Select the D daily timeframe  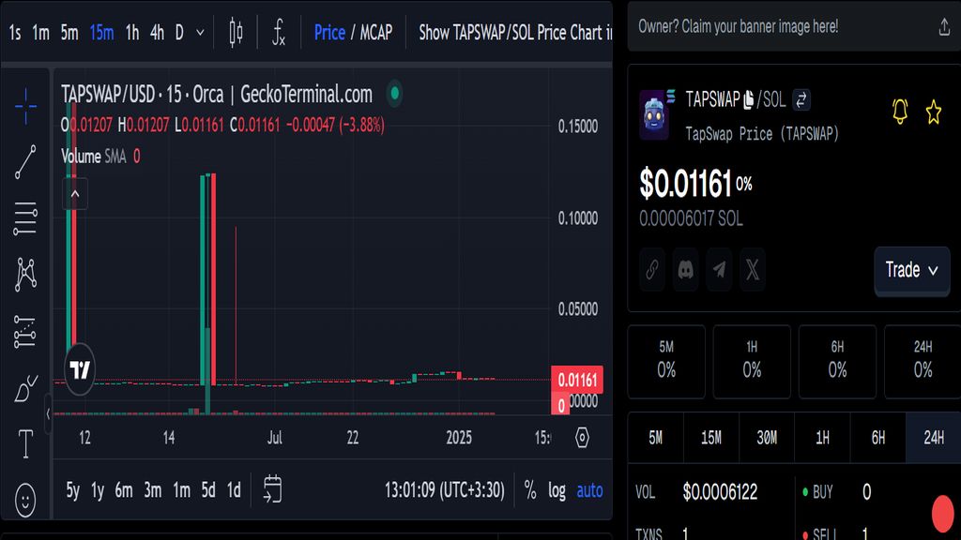tap(179, 33)
